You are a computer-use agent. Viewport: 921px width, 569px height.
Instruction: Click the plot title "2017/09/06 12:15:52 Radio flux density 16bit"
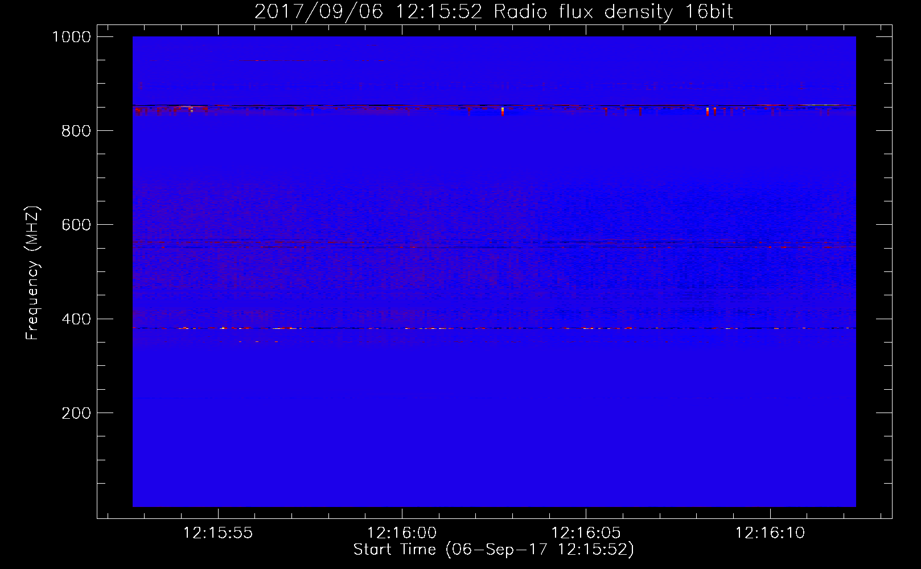point(494,12)
